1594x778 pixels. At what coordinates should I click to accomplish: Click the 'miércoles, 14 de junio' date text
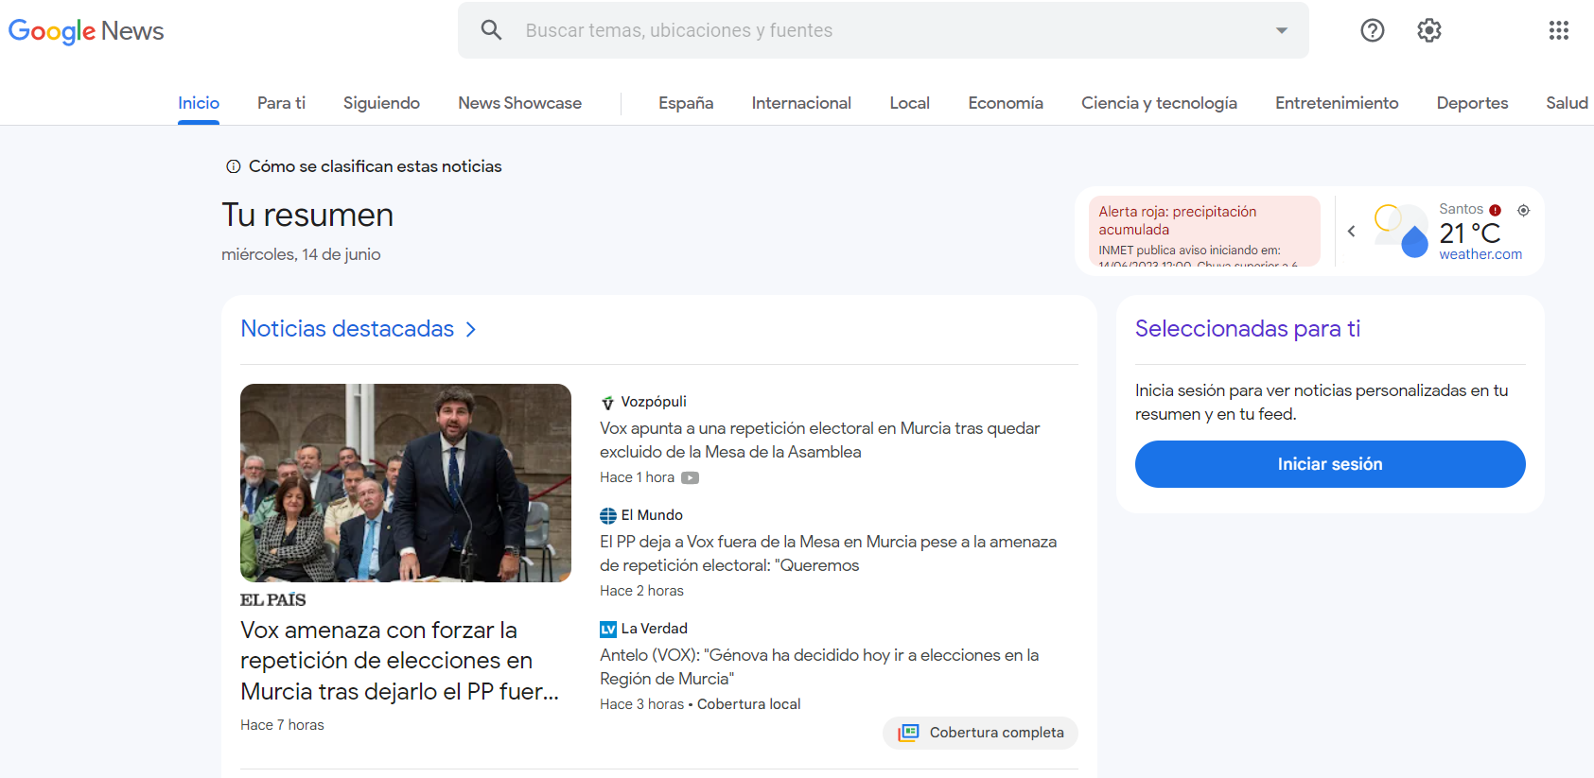click(x=301, y=254)
